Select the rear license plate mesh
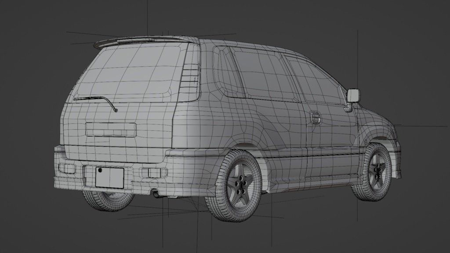This screenshot has width=450, height=253. tap(109, 178)
